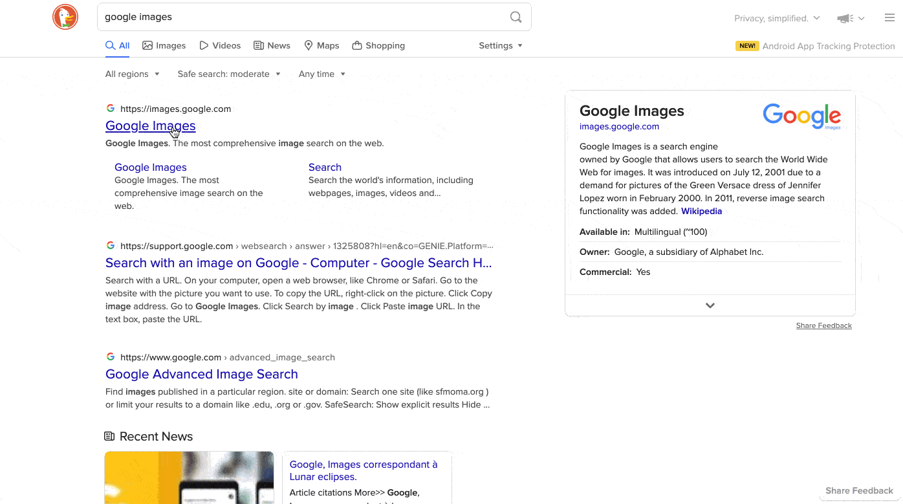
Task: Click the 'Commercial: Yes' row
Action: (710, 272)
